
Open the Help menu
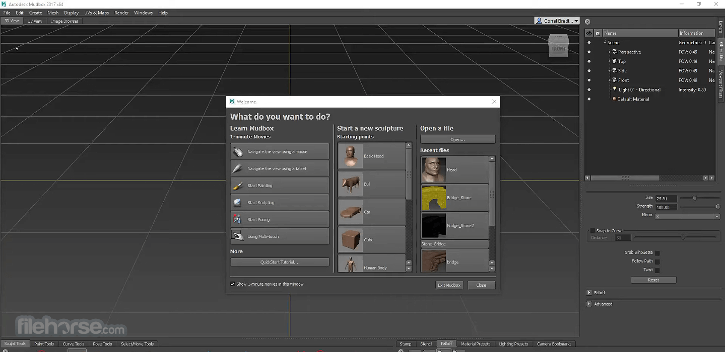click(163, 13)
